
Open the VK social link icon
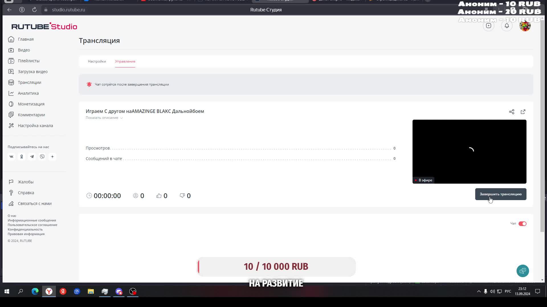(11, 157)
